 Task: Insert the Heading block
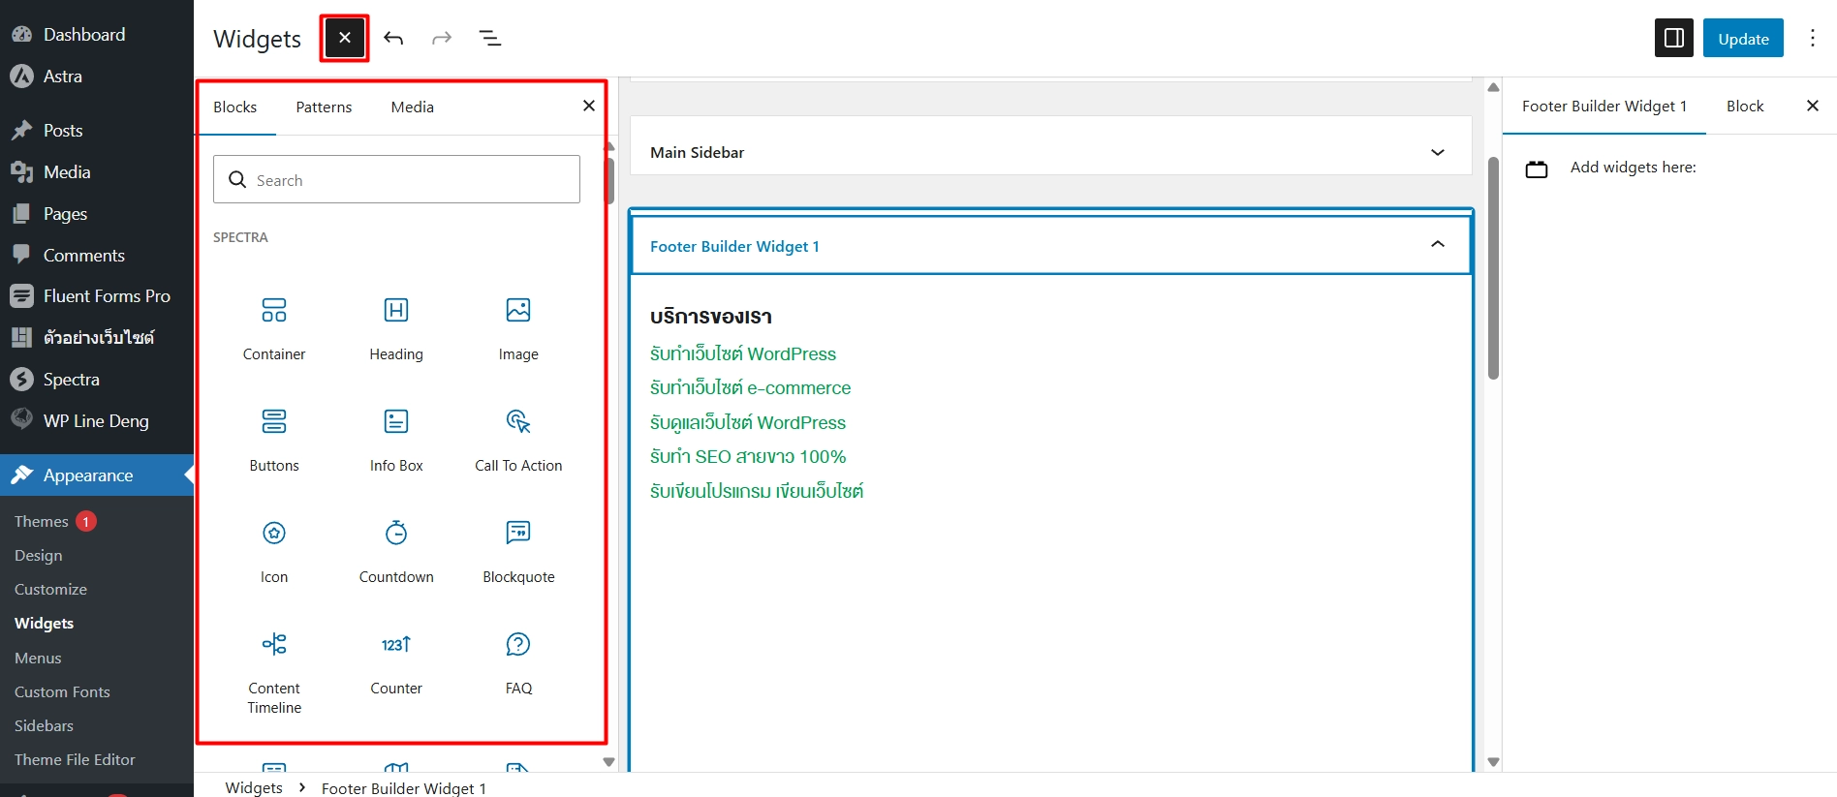396,329
